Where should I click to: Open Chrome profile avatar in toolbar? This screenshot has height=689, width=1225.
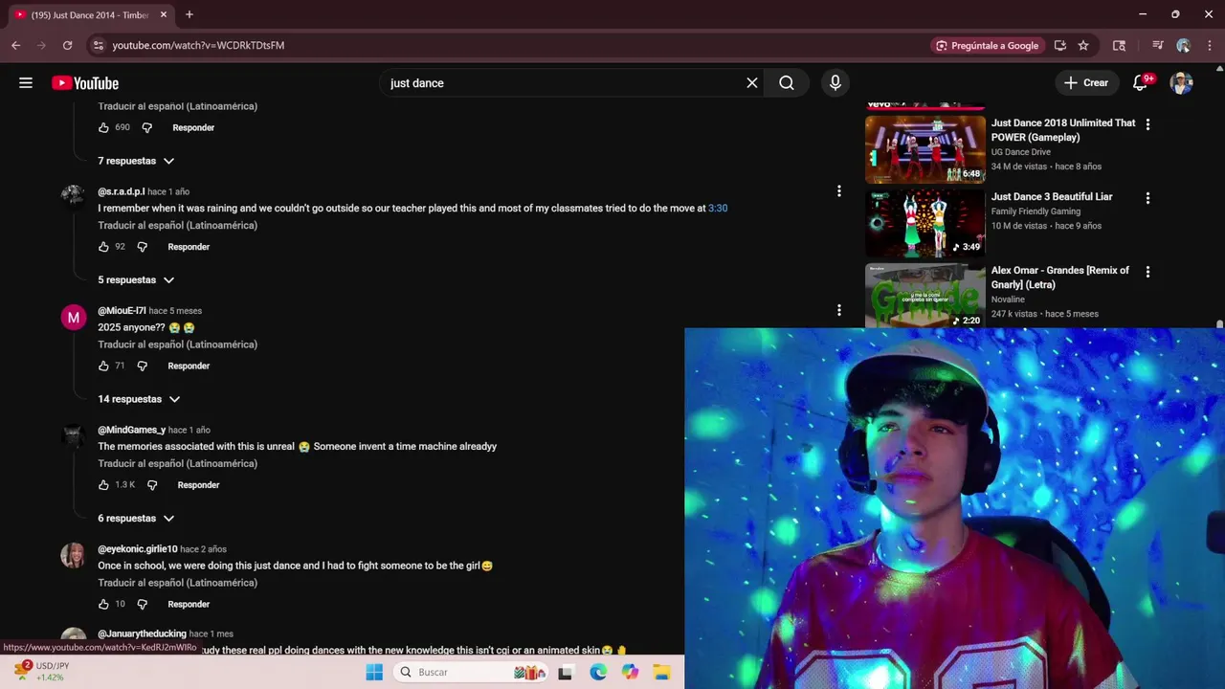1184,45
